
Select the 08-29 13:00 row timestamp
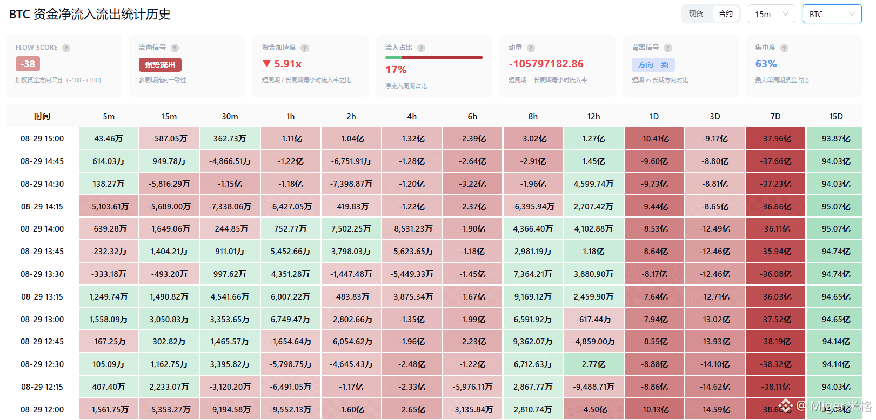(x=42, y=320)
